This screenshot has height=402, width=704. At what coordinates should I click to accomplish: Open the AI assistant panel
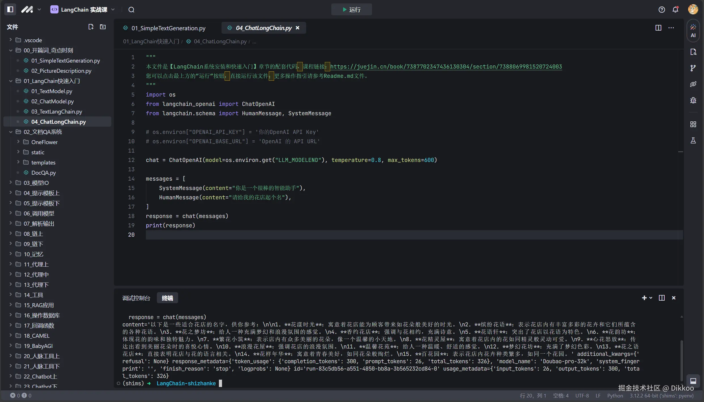click(693, 31)
